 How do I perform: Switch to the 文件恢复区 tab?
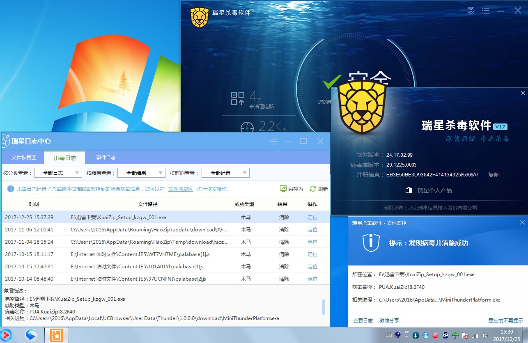23,158
